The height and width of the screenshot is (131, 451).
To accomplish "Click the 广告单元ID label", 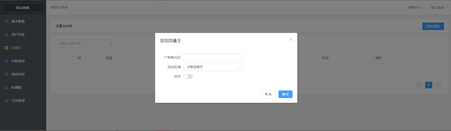I will coord(172,58).
